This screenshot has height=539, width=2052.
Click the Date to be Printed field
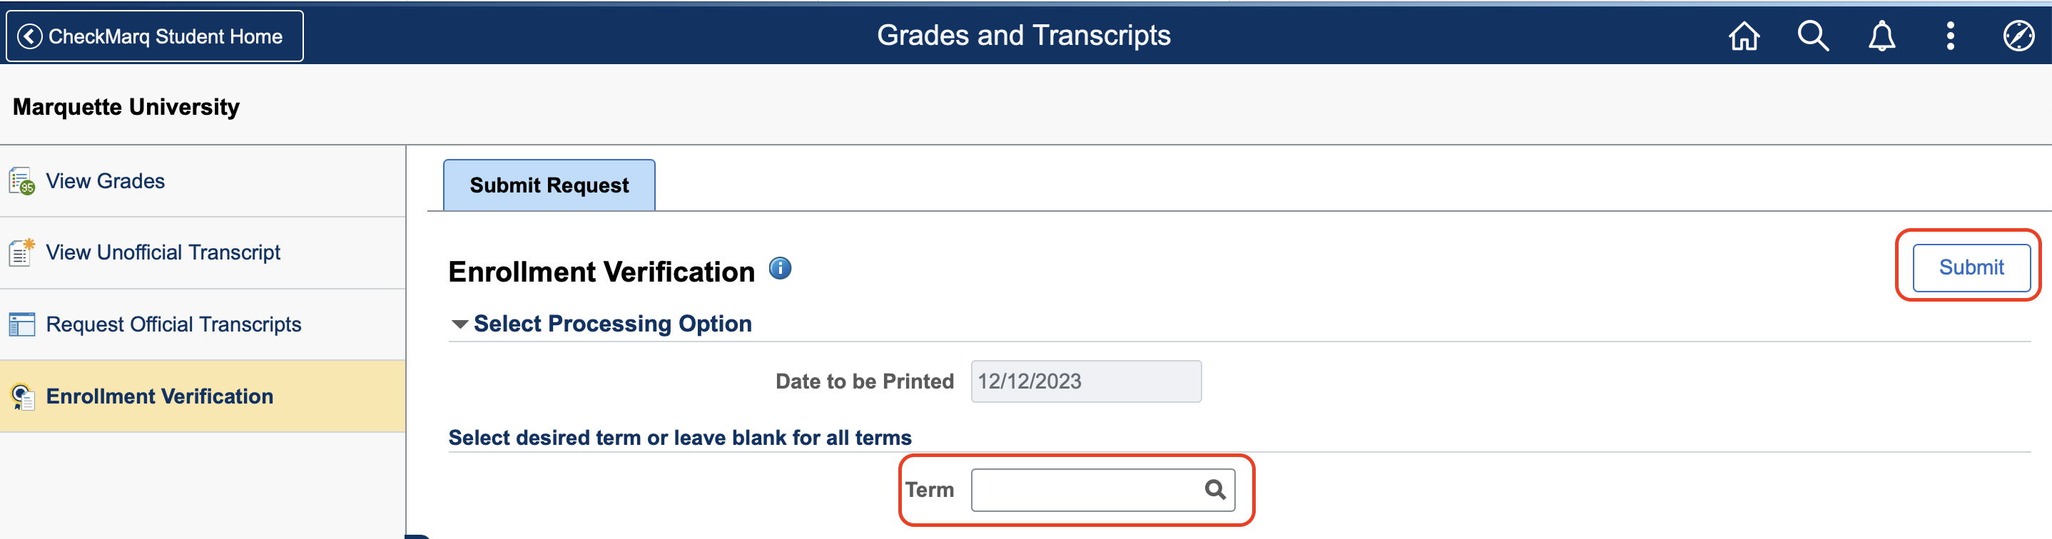pyautogui.click(x=1085, y=381)
